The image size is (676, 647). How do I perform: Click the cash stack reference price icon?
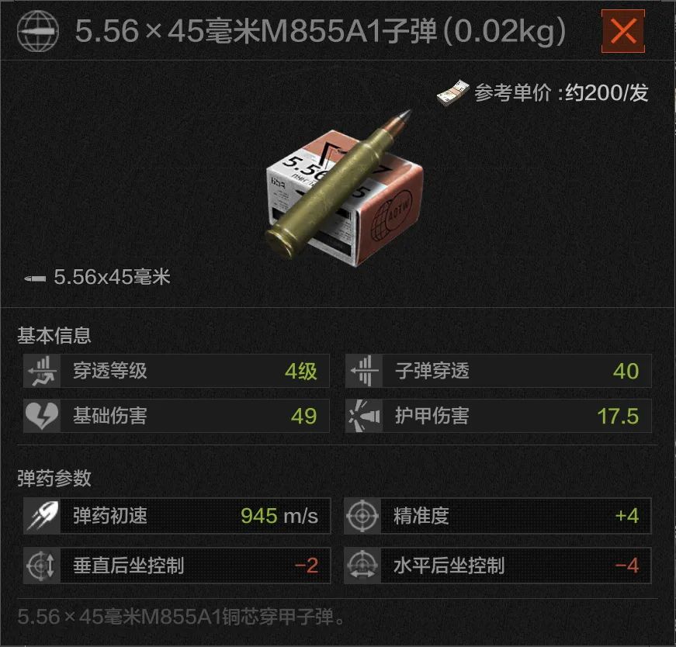click(x=452, y=92)
